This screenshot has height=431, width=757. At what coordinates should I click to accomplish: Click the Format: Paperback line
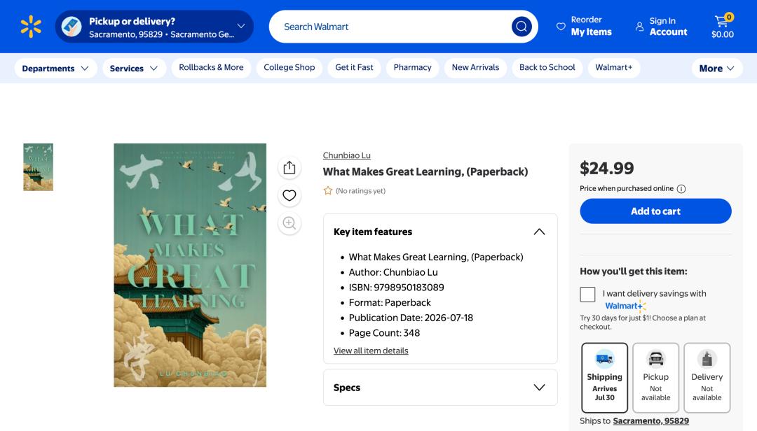tap(390, 302)
